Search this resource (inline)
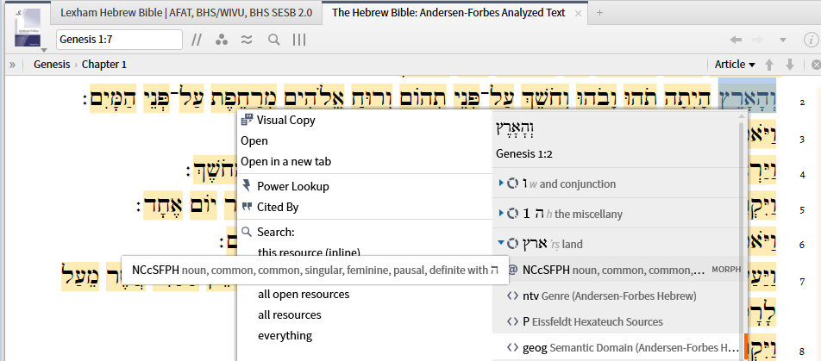The height and width of the screenshot is (361, 821). click(x=309, y=252)
